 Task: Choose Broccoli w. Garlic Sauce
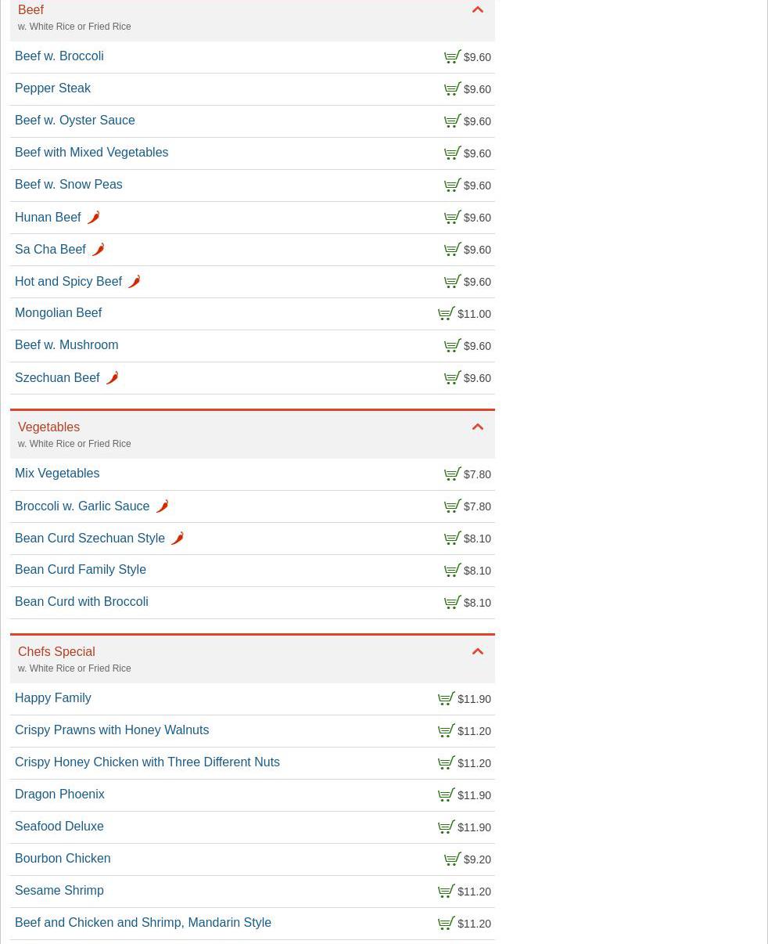pos(82,506)
